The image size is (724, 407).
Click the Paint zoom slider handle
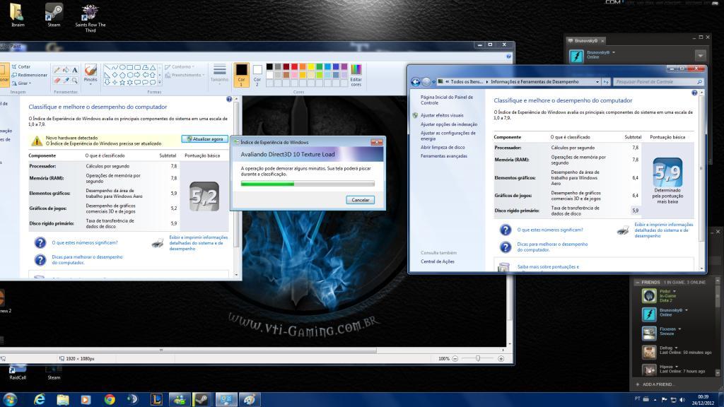478,358
